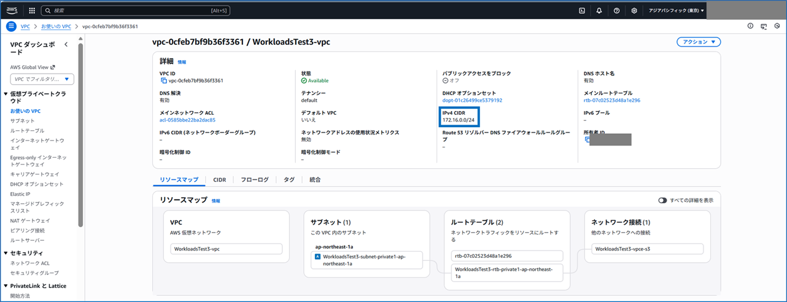Collapse the セキュリティ section

click(x=6, y=253)
